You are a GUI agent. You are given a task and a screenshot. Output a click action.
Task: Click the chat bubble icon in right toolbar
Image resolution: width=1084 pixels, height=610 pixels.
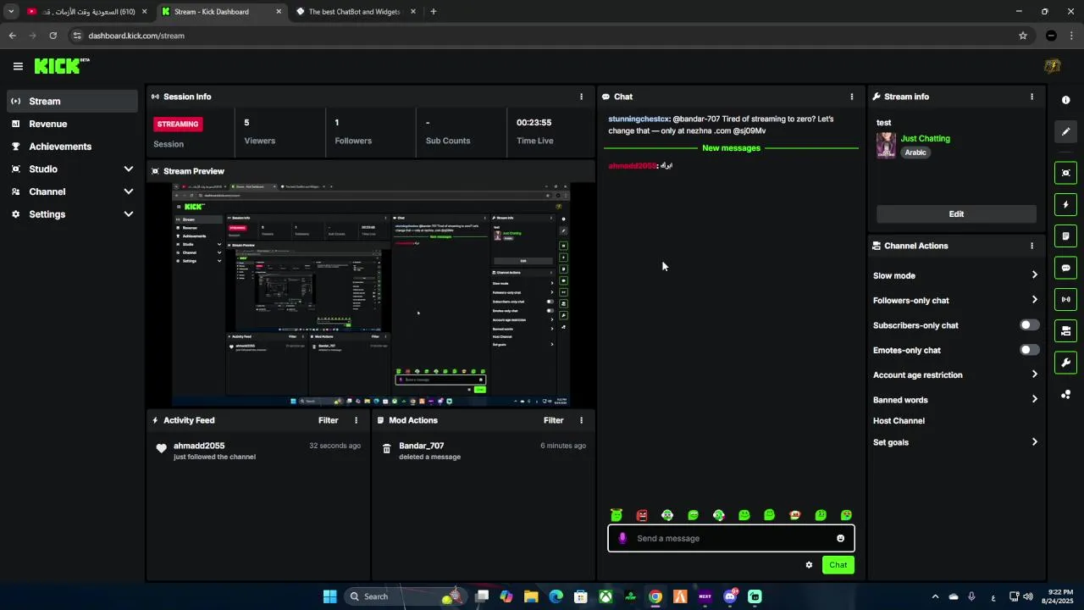(x=1065, y=268)
